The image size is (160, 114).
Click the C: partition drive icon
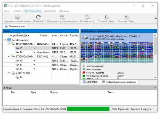click(17, 48)
